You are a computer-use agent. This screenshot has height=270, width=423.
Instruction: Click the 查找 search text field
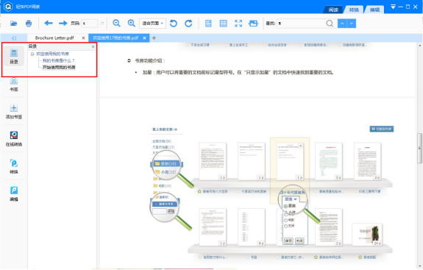[302, 24]
